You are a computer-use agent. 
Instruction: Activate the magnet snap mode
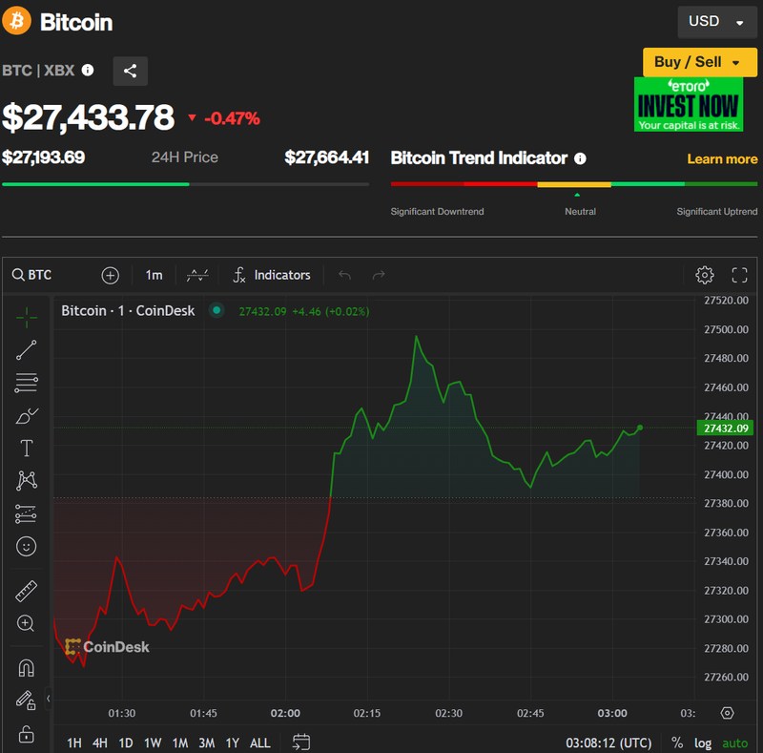pyautogui.click(x=27, y=667)
